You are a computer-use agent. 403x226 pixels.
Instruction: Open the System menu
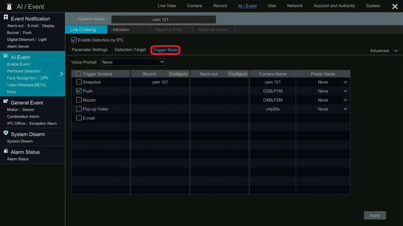pos(373,5)
